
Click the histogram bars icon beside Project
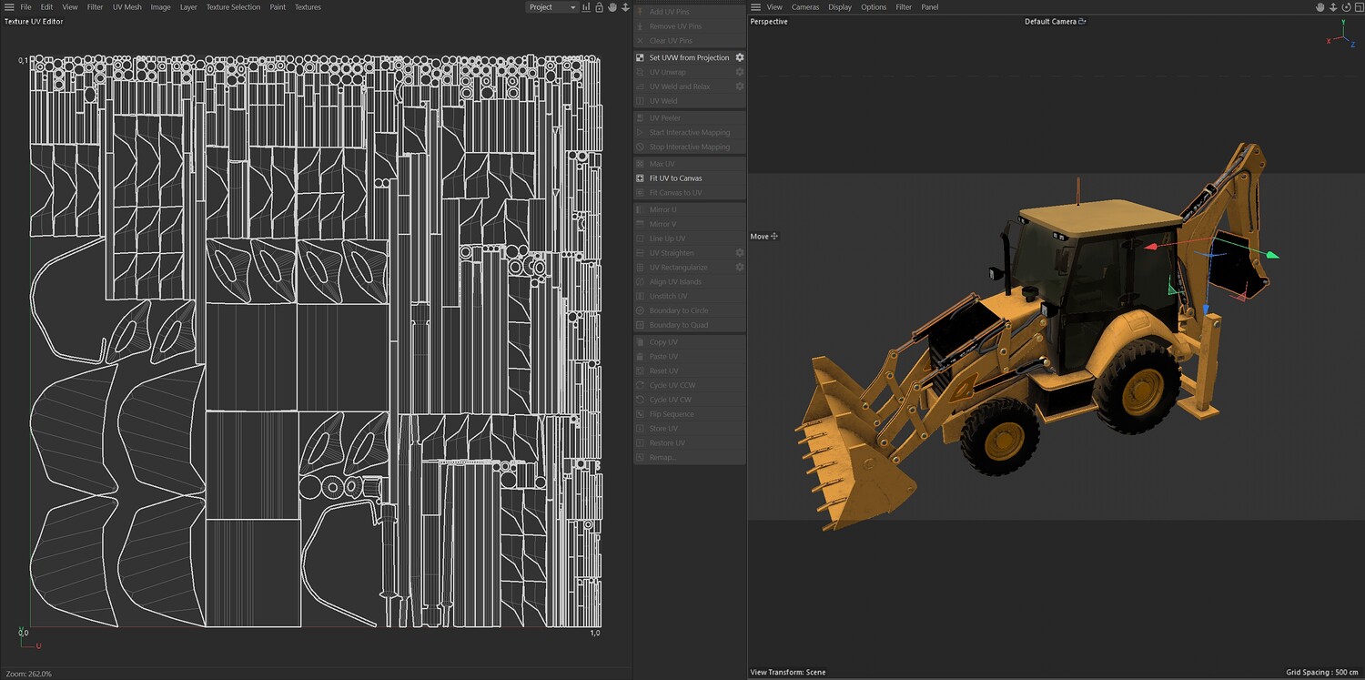tap(587, 7)
